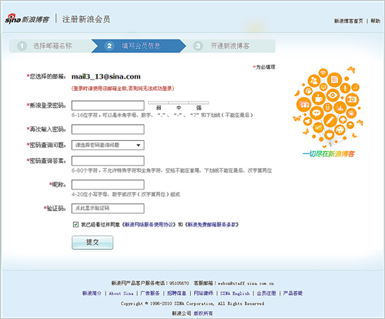Viewport: 385px width, 319px height.
Task: Click the 验证码 captcha field
Action: pos(108,208)
